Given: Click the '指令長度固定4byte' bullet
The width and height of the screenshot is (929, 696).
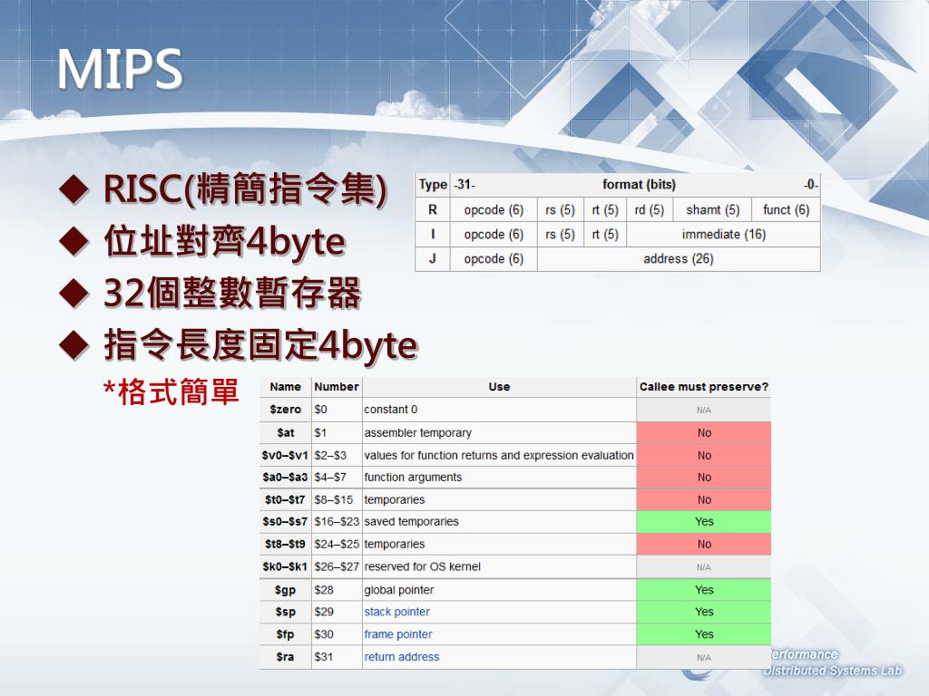Looking at the screenshot, I should coord(260,345).
